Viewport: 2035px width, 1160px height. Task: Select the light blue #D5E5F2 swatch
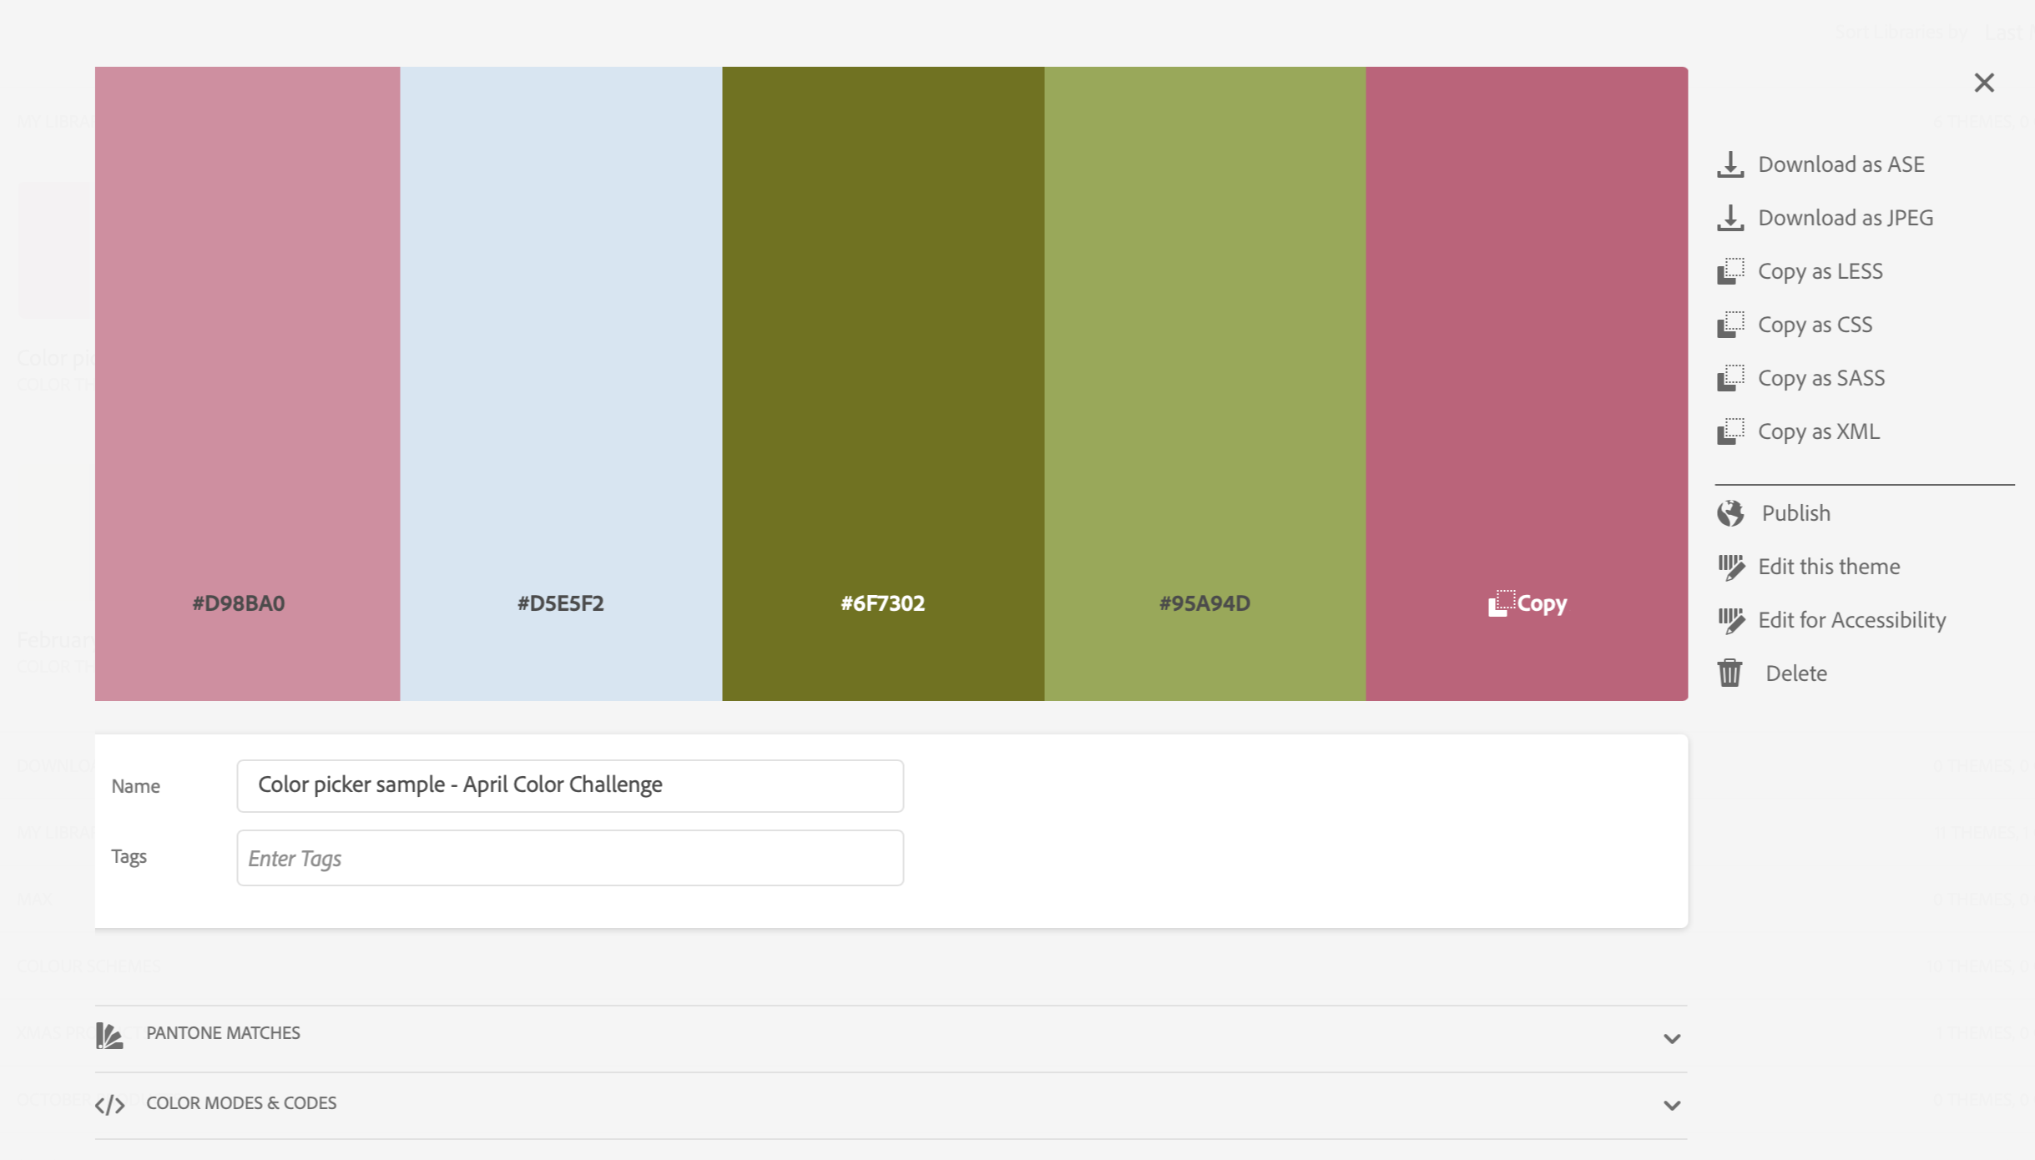561,384
